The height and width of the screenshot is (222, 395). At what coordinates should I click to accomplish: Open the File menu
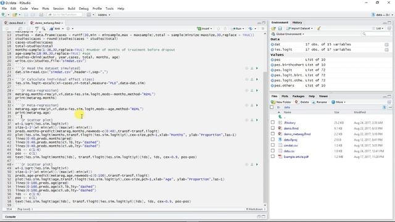4,9
